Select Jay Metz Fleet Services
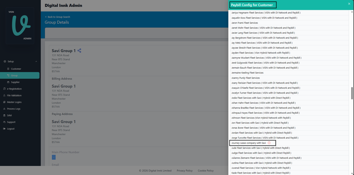 click(x=290, y=43)
